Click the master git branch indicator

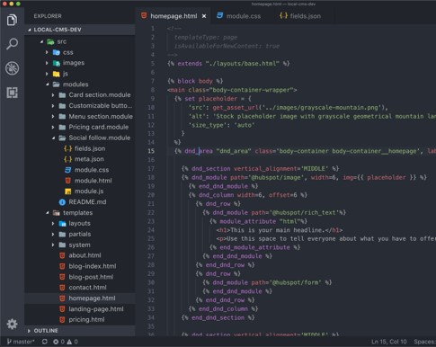pos(21,342)
